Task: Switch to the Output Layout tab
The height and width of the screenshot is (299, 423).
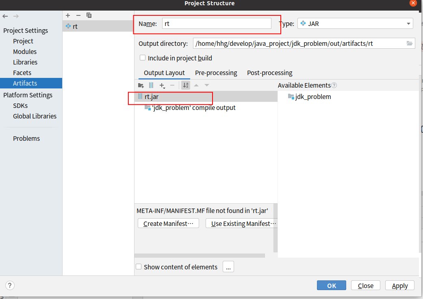Action: coord(164,73)
